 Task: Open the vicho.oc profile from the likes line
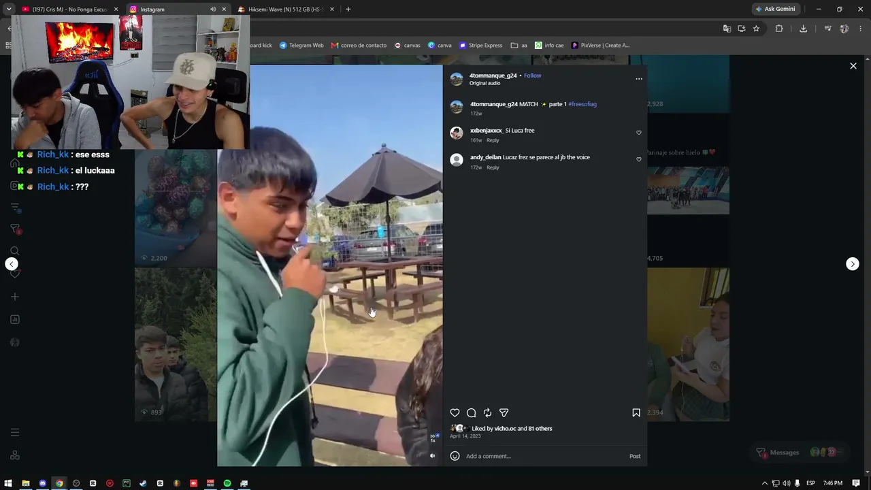click(505, 429)
